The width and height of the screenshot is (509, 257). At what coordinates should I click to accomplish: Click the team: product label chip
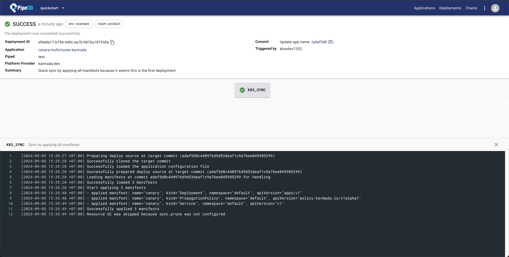[109, 24]
